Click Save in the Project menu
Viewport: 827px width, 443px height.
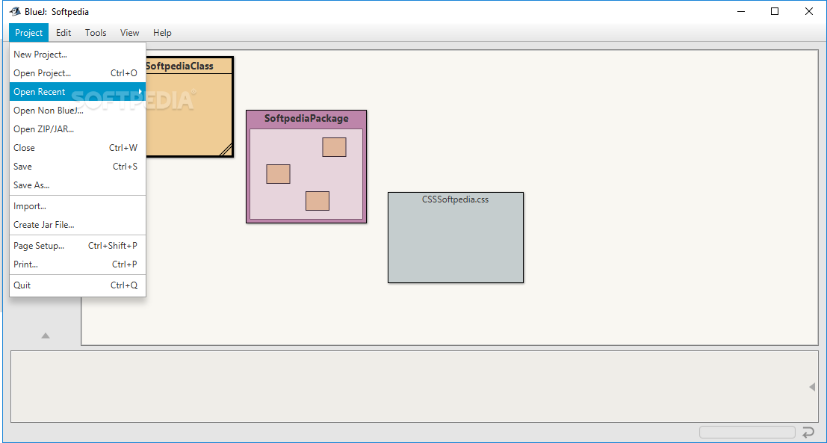pyautogui.click(x=78, y=167)
